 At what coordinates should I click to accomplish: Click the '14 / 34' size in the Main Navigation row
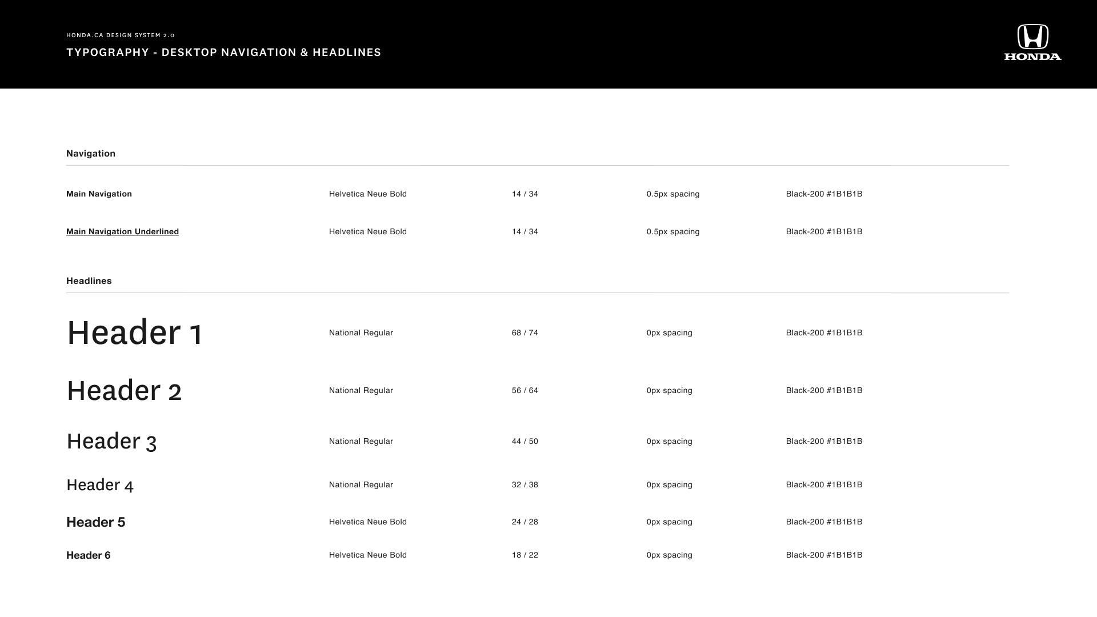525,194
